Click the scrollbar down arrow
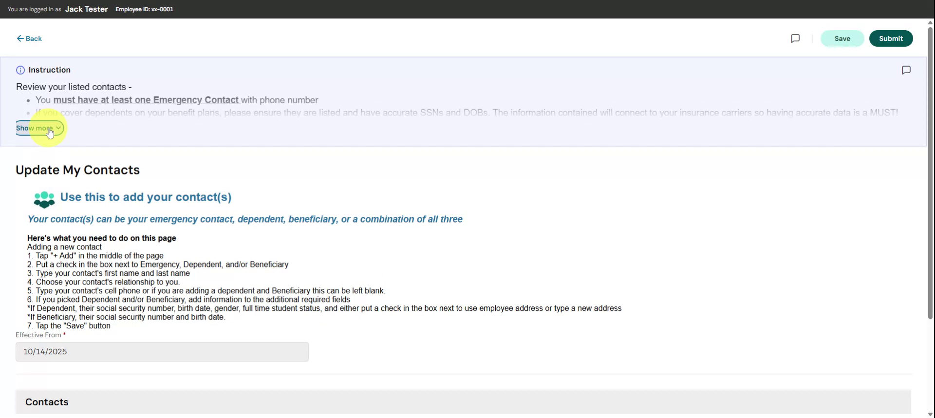 (930, 415)
